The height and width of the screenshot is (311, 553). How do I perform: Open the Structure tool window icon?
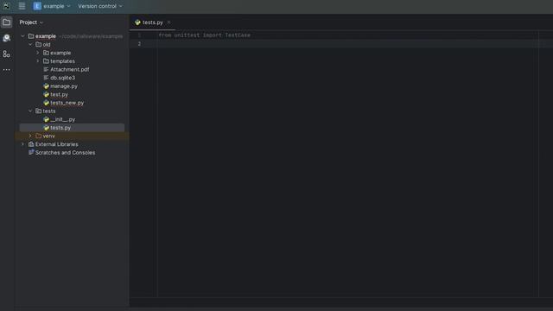tap(6, 54)
